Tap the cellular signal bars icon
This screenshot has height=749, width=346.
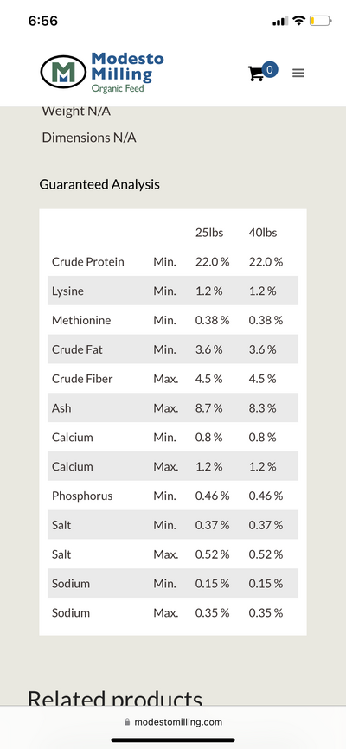280,21
